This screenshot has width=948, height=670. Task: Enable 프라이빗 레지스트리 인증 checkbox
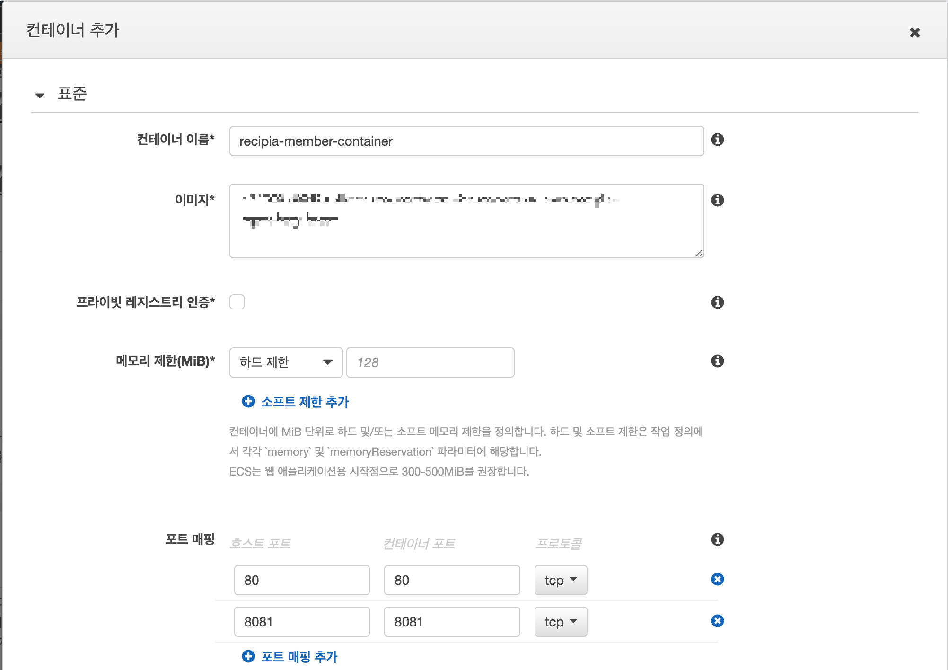pos(237,302)
